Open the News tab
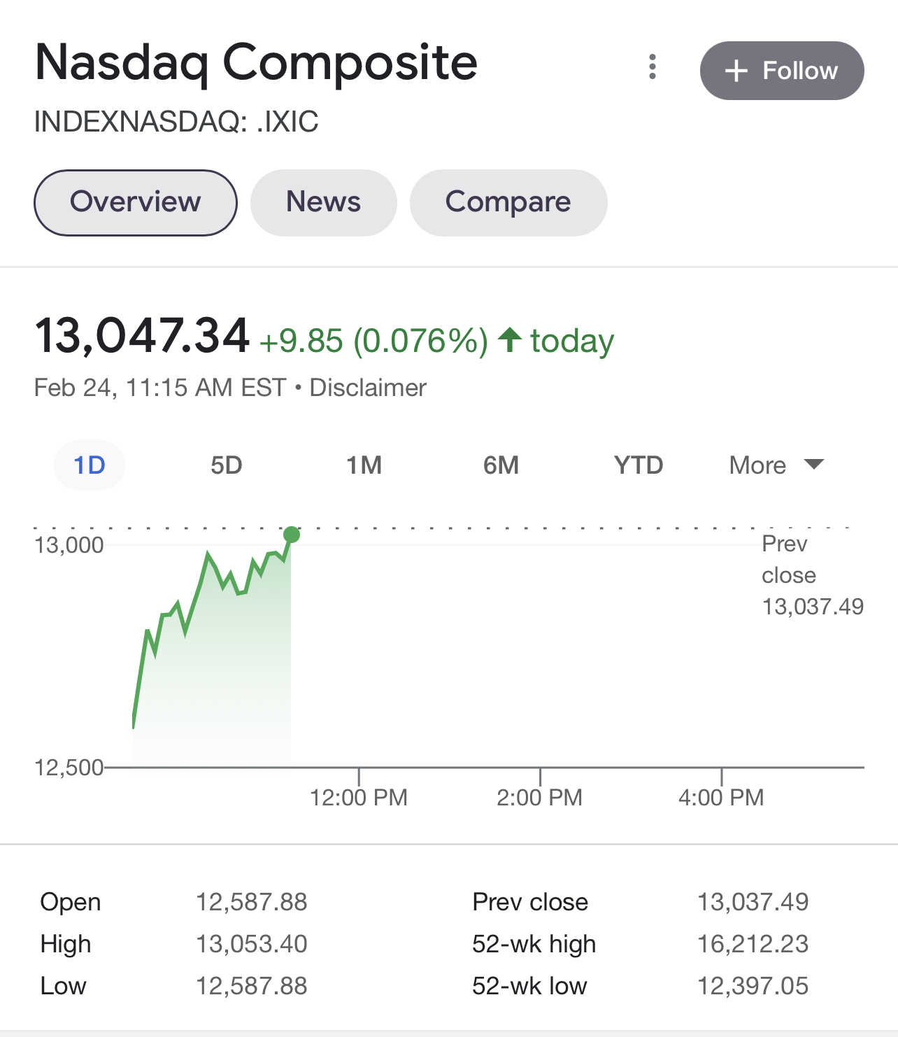This screenshot has width=898, height=1037. tap(323, 202)
